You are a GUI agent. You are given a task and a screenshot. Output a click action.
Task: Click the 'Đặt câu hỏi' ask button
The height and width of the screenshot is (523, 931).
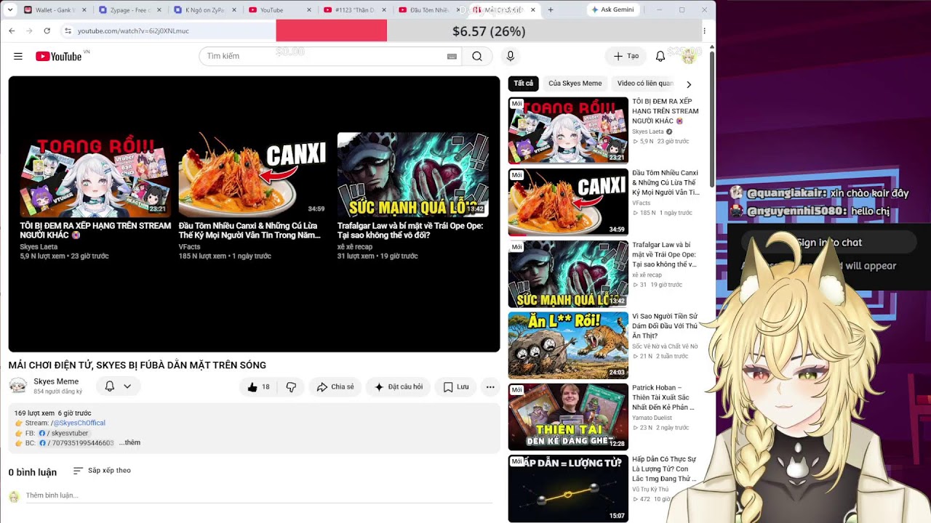click(398, 387)
